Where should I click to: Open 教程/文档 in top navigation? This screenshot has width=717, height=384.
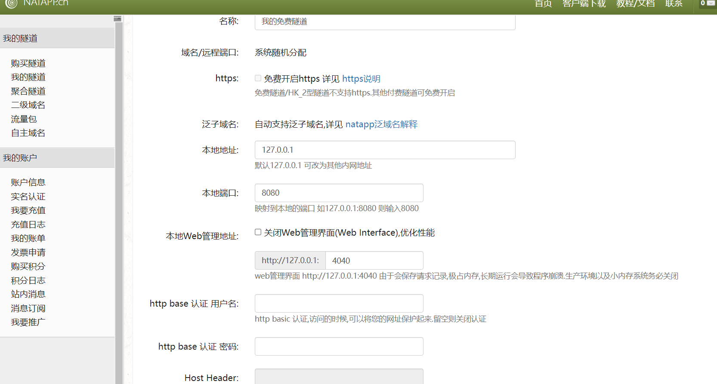(x=635, y=3)
